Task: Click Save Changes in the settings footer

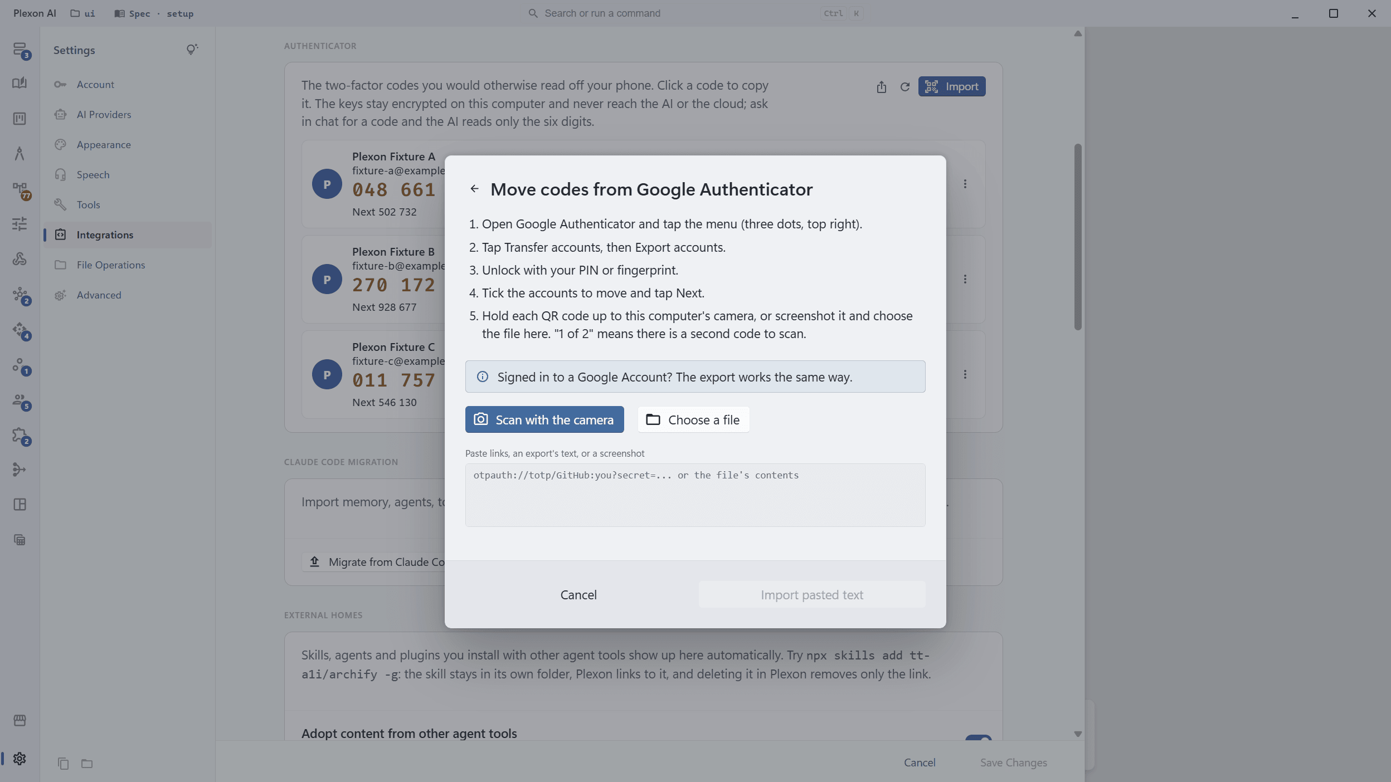Action: click(x=1013, y=763)
